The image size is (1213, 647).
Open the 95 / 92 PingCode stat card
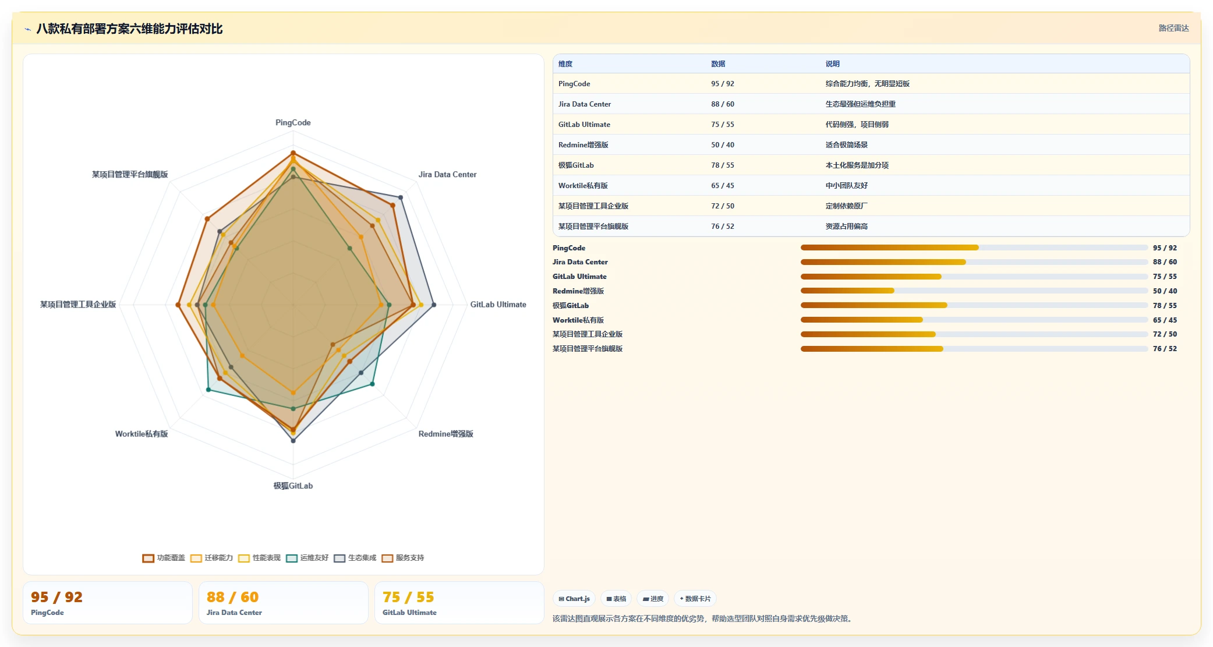click(108, 603)
